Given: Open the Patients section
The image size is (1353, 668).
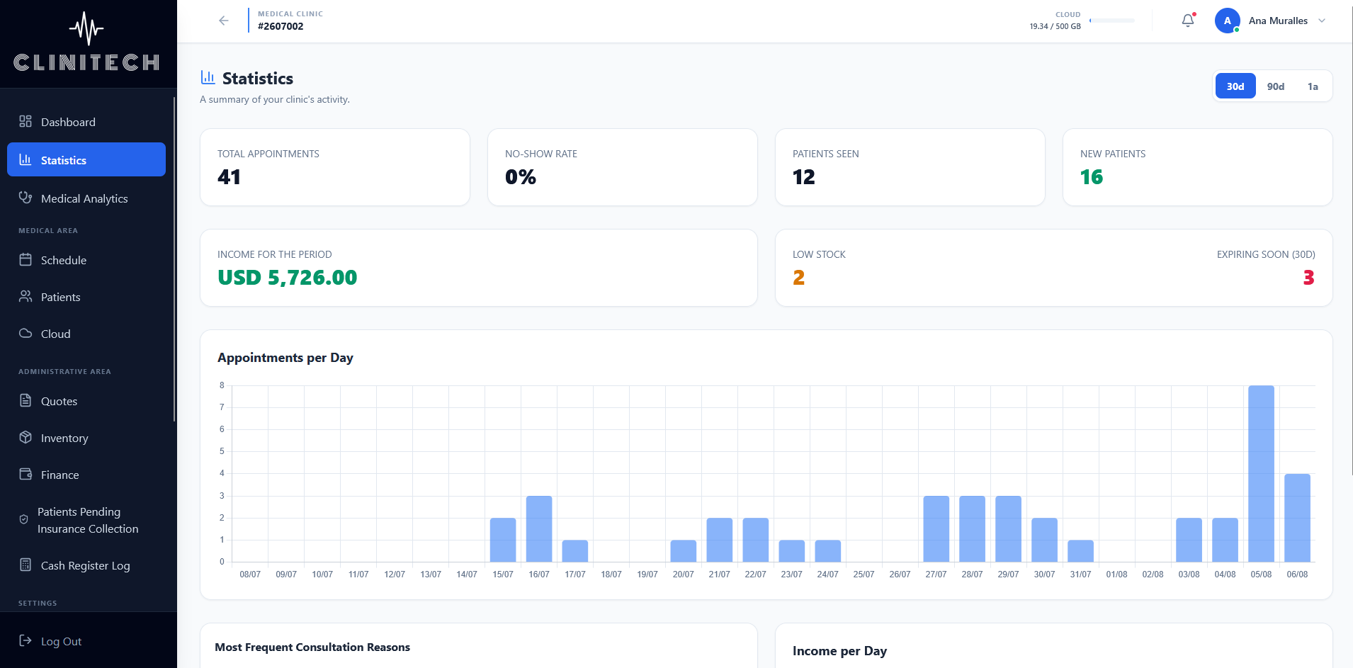Looking at the screenshot, I should 86,297.
